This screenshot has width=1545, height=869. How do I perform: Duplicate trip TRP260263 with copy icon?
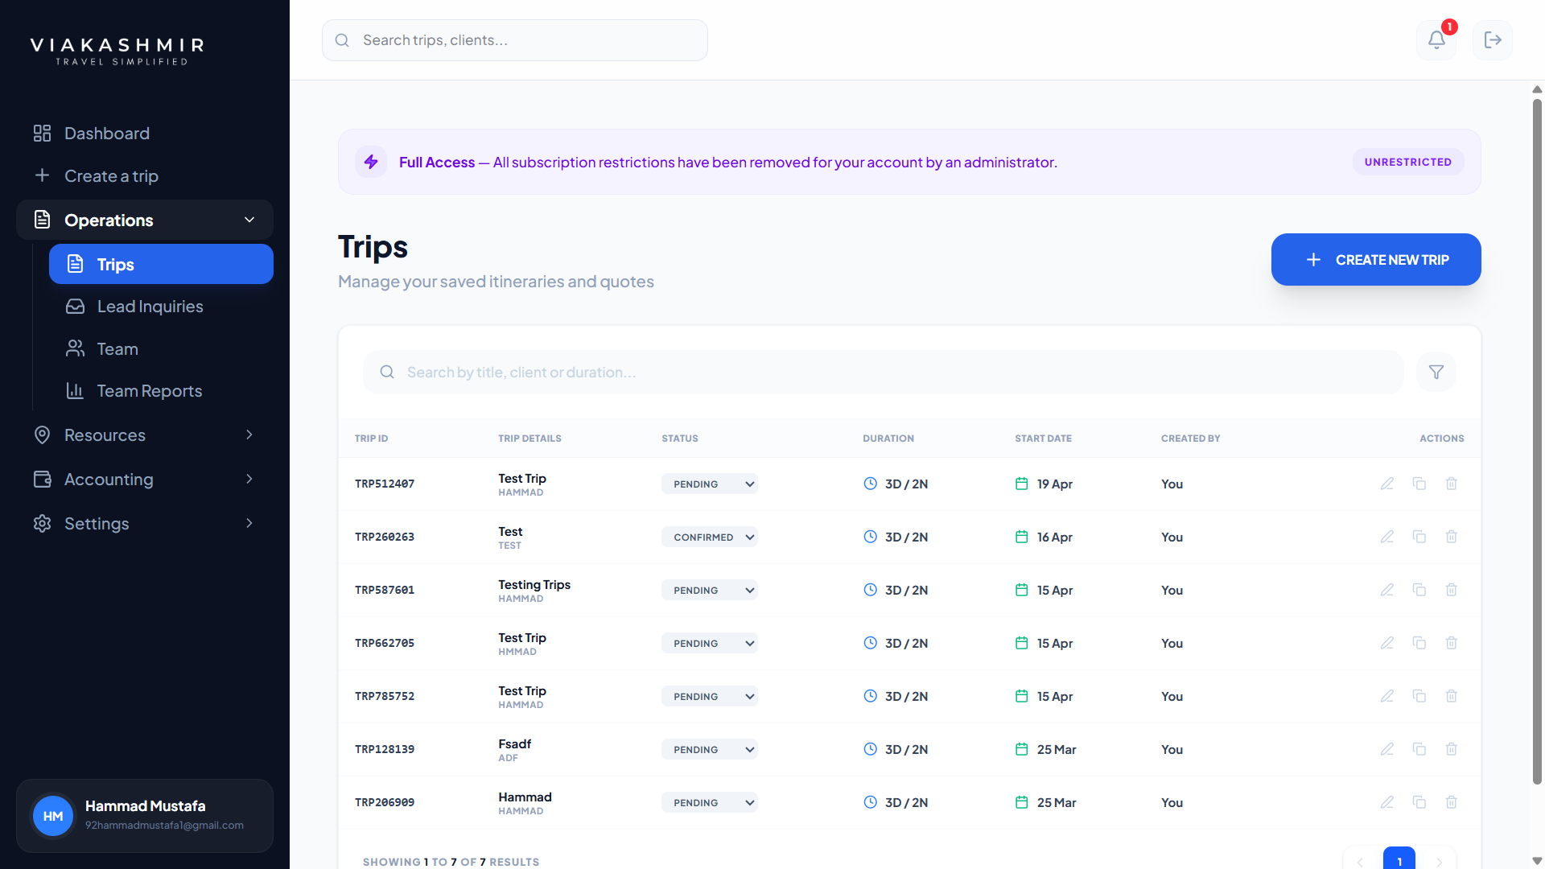[1419, 537]
